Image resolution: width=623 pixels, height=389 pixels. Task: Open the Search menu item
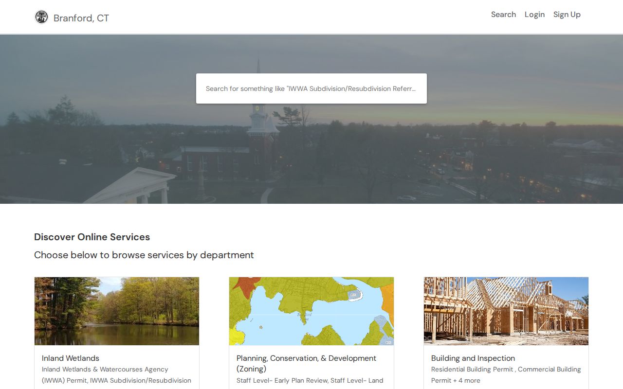[503, 15]
